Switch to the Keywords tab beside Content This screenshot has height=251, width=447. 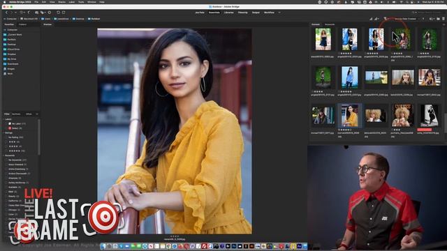click(330, 24)
